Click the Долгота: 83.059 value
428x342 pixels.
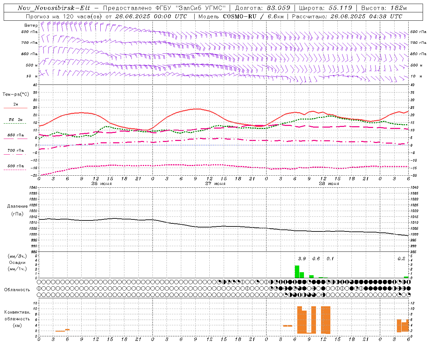pyautogui.click(x=262, y=8)
